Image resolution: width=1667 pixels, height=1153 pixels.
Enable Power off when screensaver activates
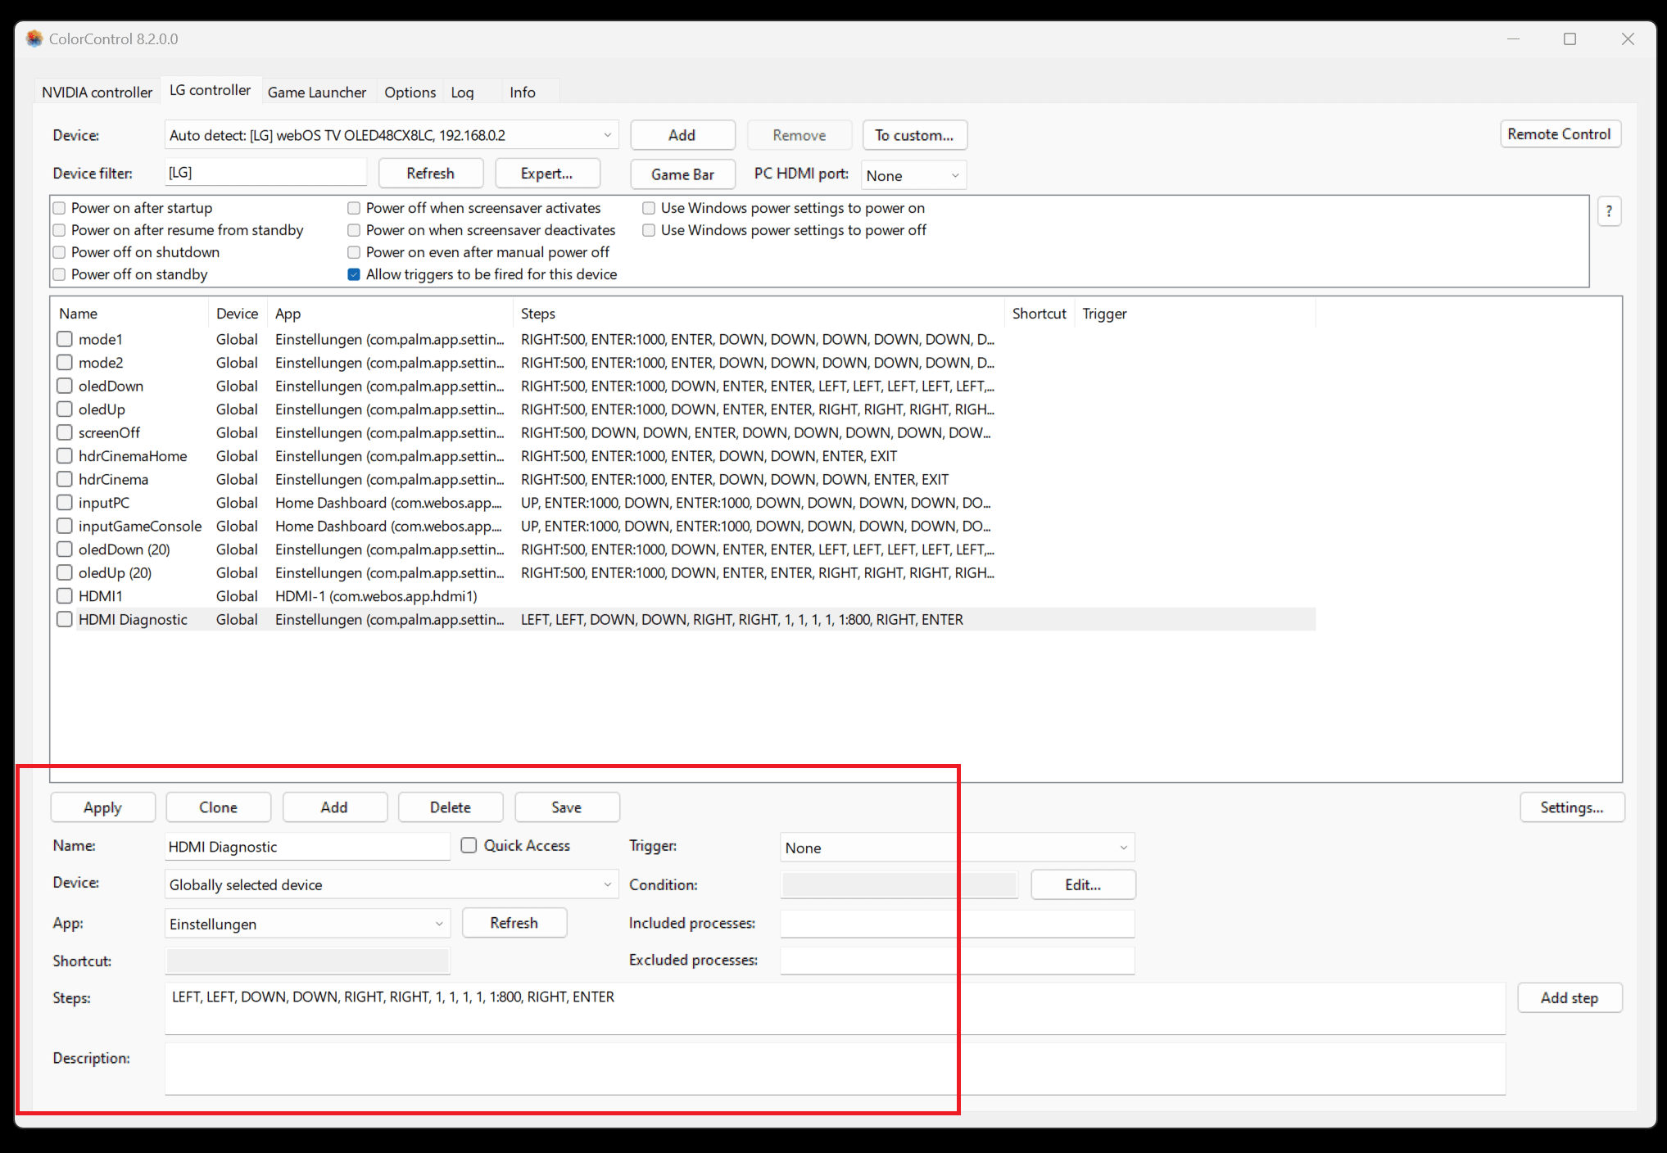(354, 208)
